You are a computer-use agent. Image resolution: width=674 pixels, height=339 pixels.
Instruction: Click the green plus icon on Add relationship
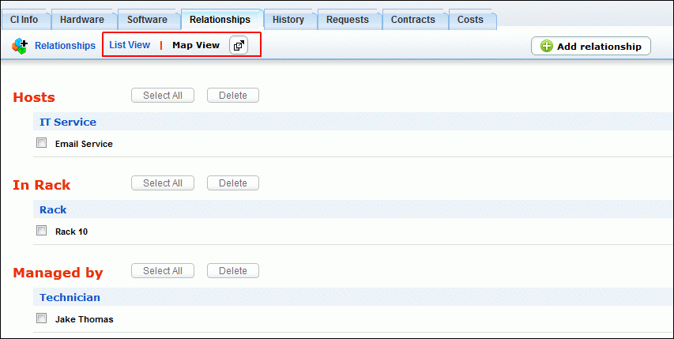point(546,47)
